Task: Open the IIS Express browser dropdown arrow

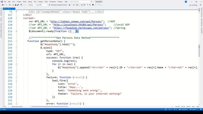Action: [x=68, y=5]
